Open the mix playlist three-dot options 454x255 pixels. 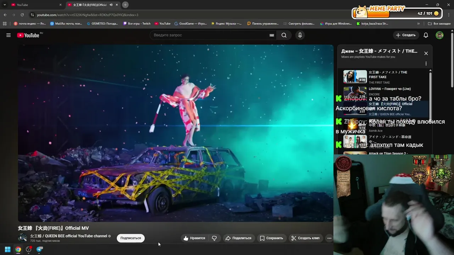point(426,64)
